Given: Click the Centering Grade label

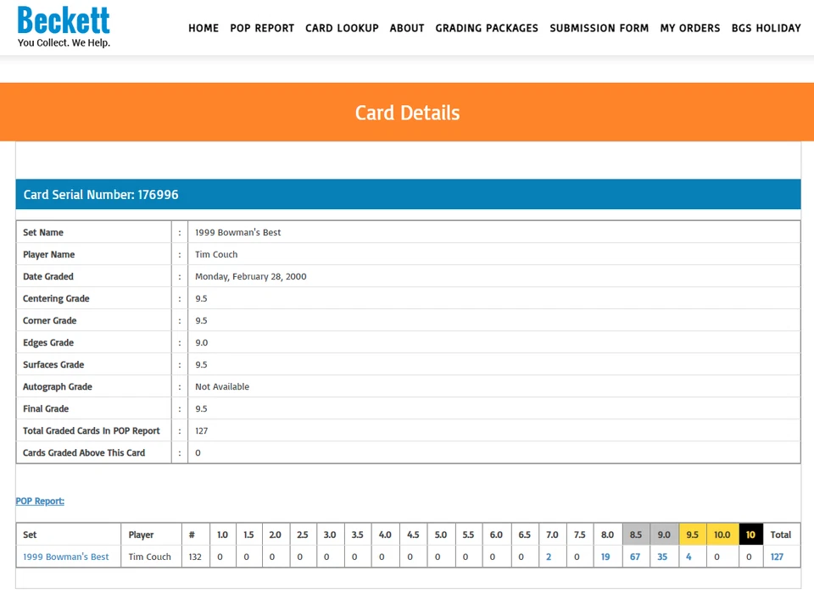Looking at the screenshot, I should 56,299.
